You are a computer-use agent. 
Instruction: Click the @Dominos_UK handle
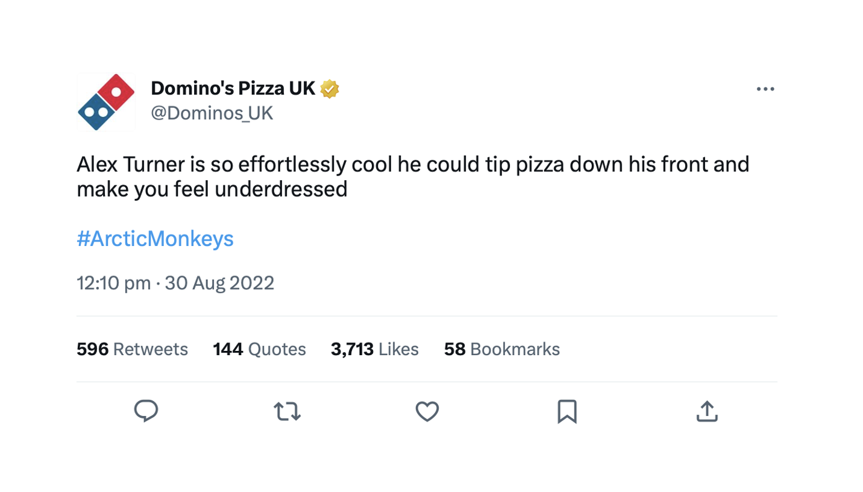coord(212,113)
